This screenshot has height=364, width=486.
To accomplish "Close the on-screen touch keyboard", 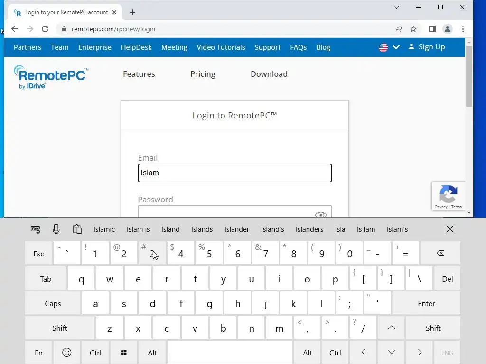I will coord(450,229).
